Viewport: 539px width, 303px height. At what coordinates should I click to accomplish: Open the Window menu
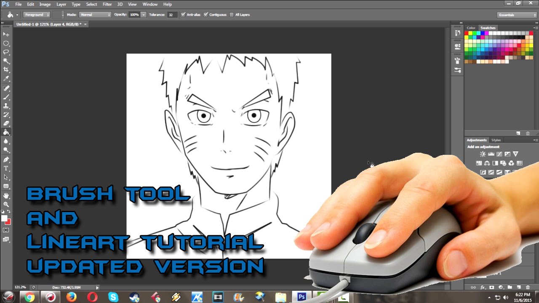click(150, 4)
